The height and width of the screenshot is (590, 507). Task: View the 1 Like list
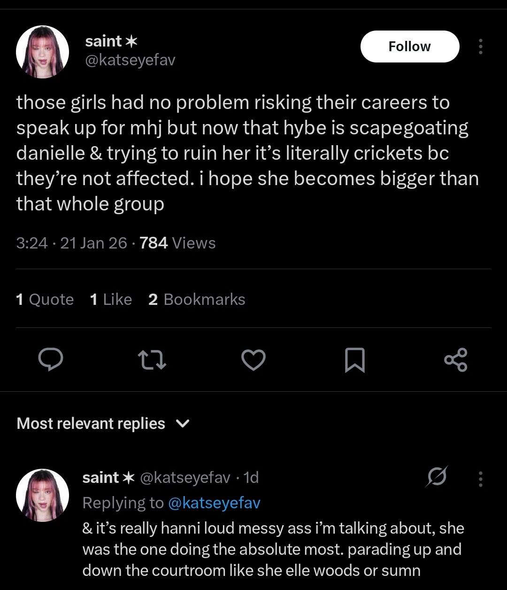(111, 299)
